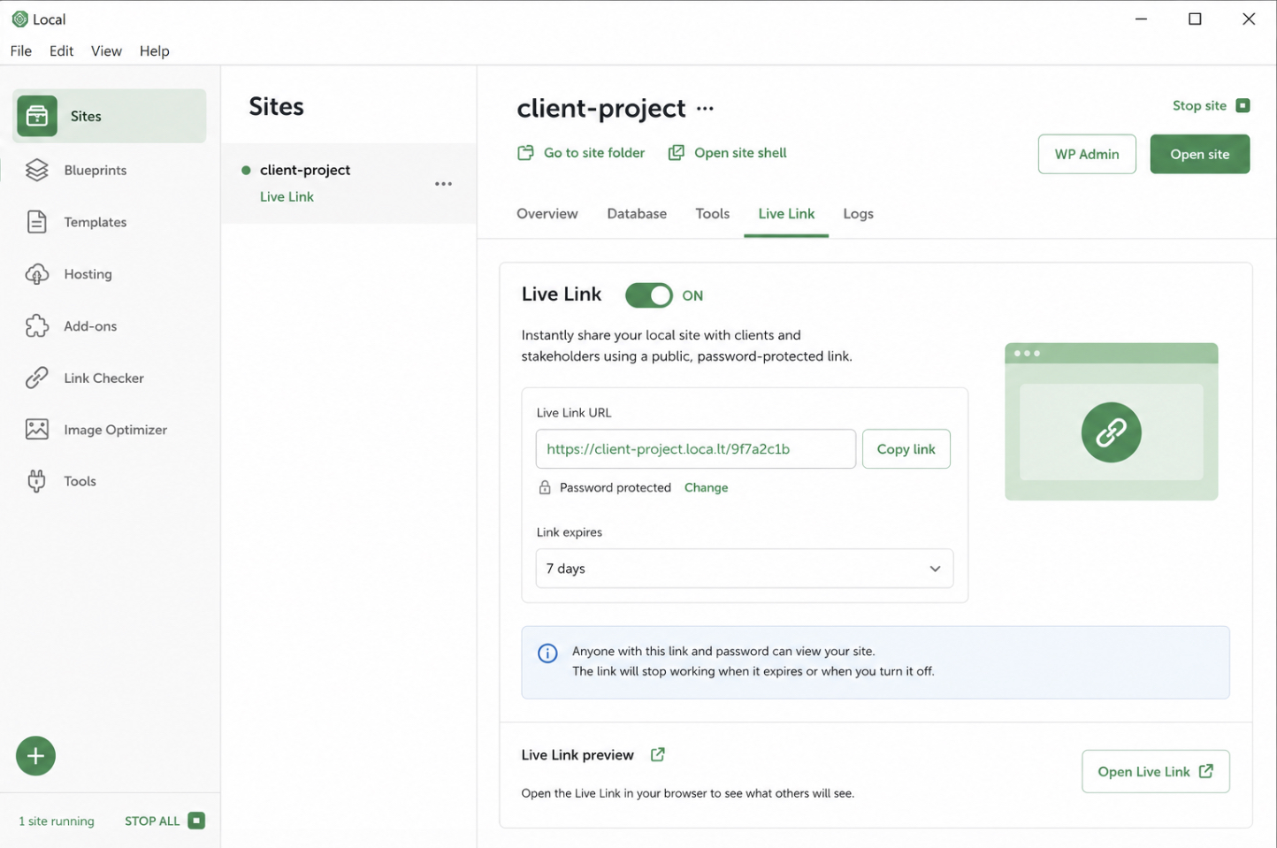Open the Sites section icon

click(x=36, y=116)
